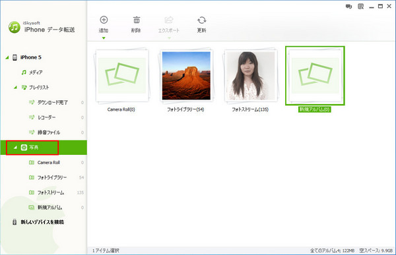Select 録音ファイル text in playlist tree

[x=49, y=132]
